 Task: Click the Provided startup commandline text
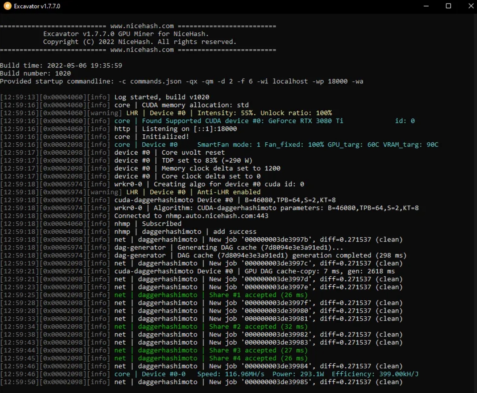182,81
